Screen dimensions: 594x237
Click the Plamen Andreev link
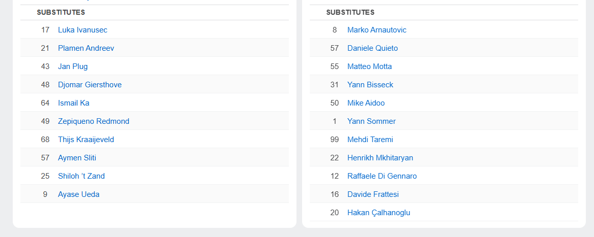[86, 48]
